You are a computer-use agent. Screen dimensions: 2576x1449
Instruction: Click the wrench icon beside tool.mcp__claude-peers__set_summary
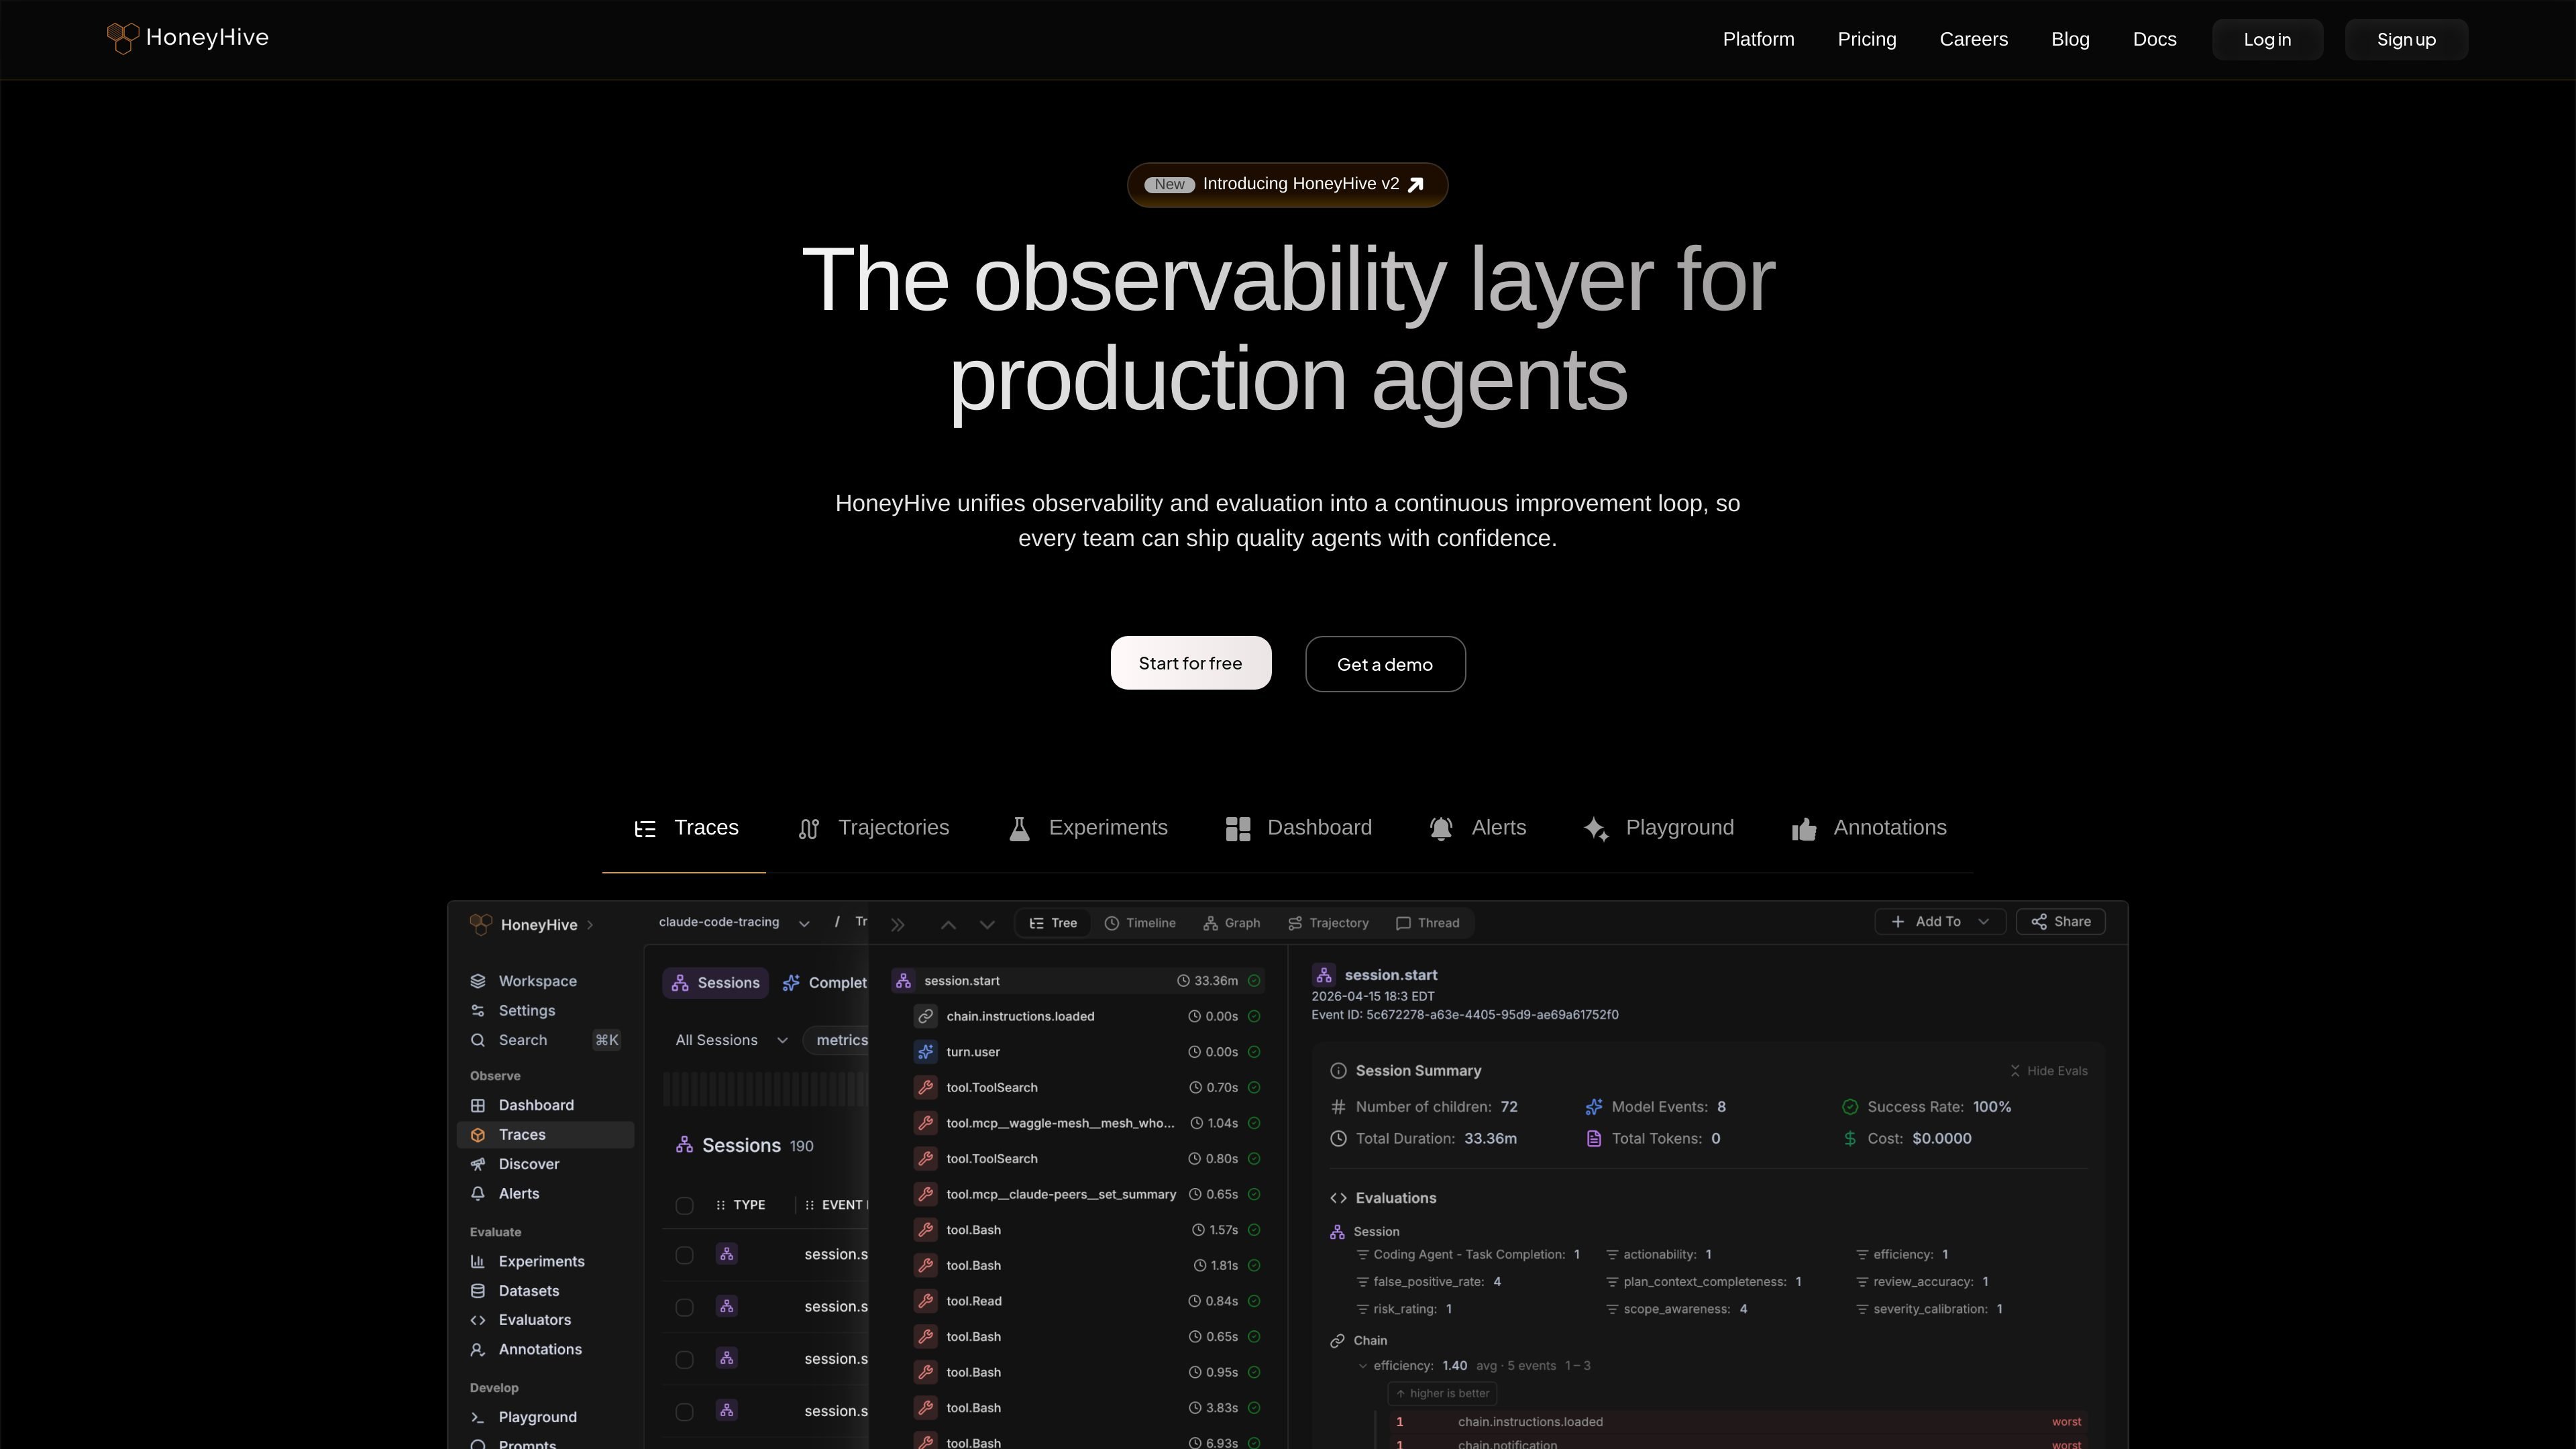[x=926, y=1195]
